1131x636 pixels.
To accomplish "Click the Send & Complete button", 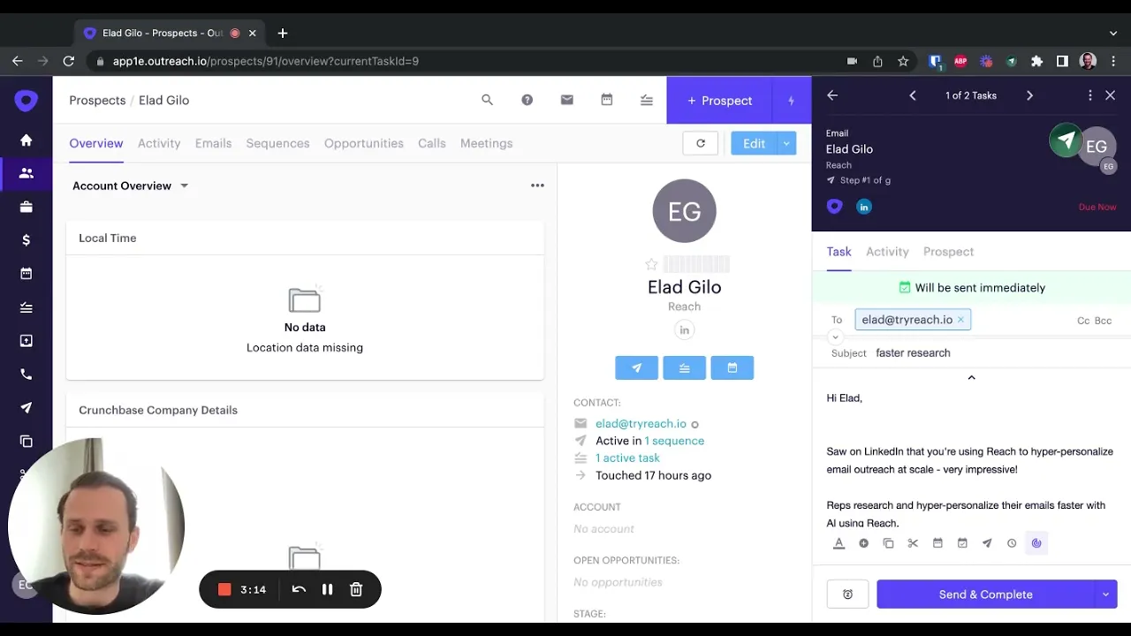I will (x=985, y=594).
